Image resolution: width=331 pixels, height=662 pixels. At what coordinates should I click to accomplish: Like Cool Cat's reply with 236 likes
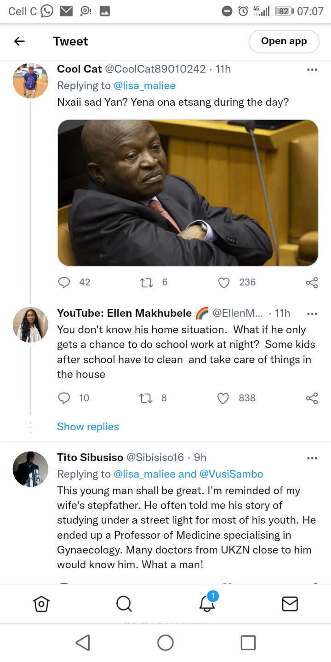coord(224,282)
